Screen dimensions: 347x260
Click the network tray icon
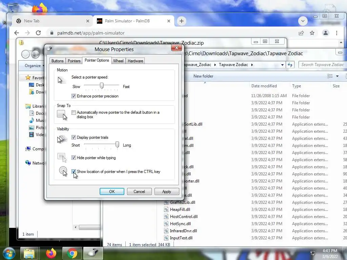click(x=313, y=253)
